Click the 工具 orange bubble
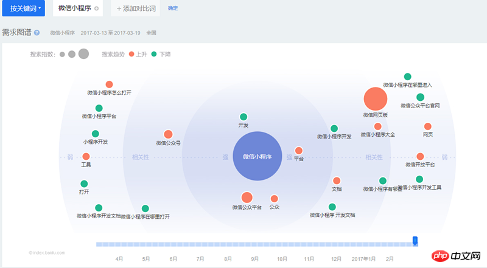 click(x=86, y=156)
